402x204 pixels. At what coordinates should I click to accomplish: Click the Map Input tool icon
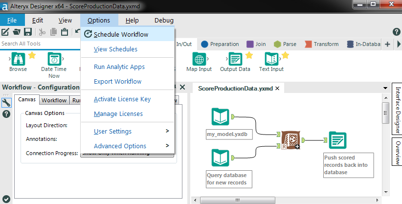(x=199, y=59)
